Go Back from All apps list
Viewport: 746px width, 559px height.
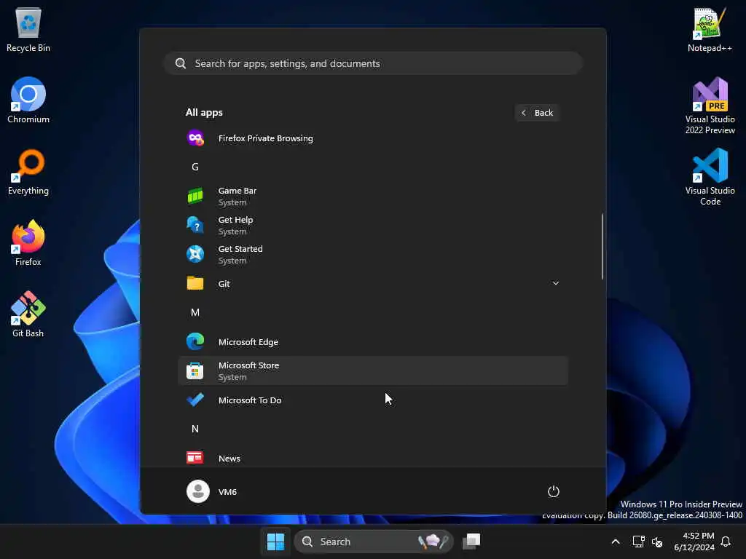[x=537, y=113]
